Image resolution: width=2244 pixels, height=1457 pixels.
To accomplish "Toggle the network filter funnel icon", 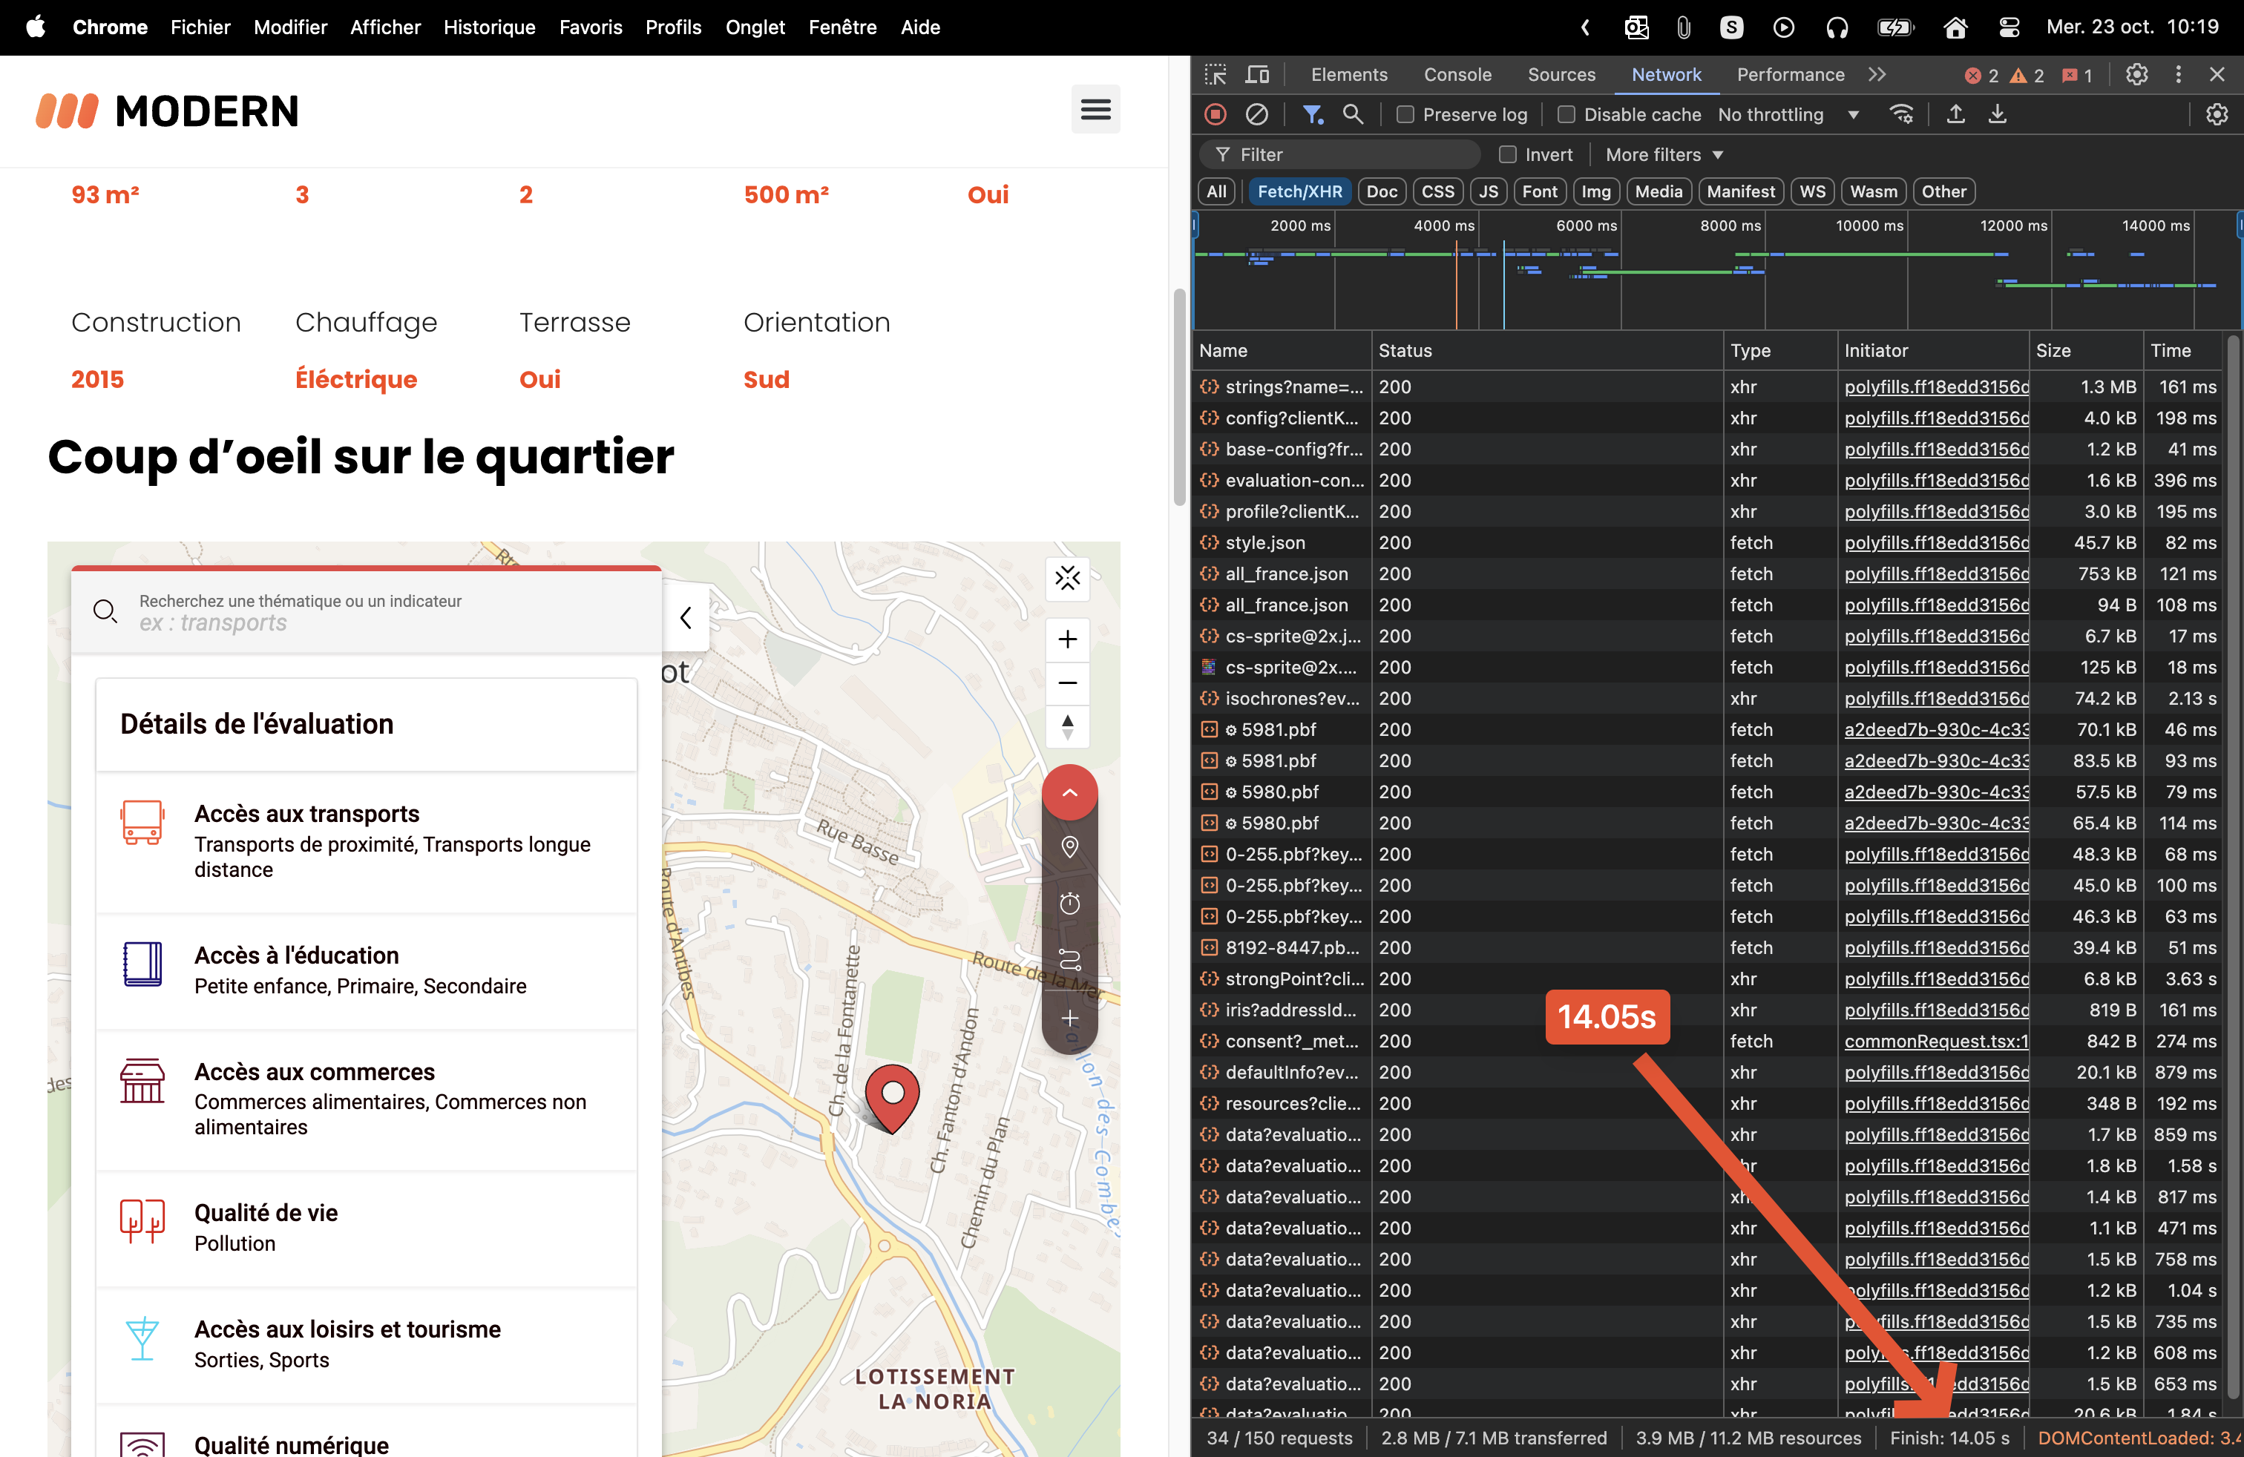I will (1311, 115).
